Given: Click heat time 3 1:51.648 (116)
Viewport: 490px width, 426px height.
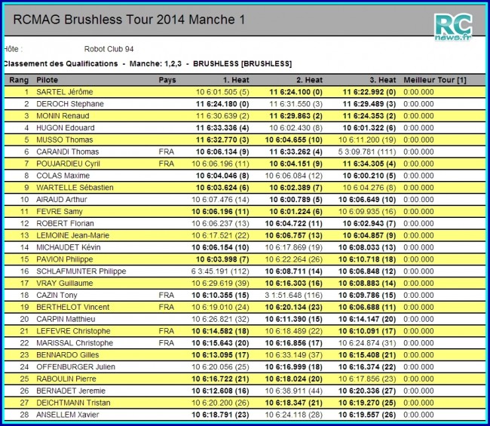Looking at the screenshot, I should click(x=294, y=296).
